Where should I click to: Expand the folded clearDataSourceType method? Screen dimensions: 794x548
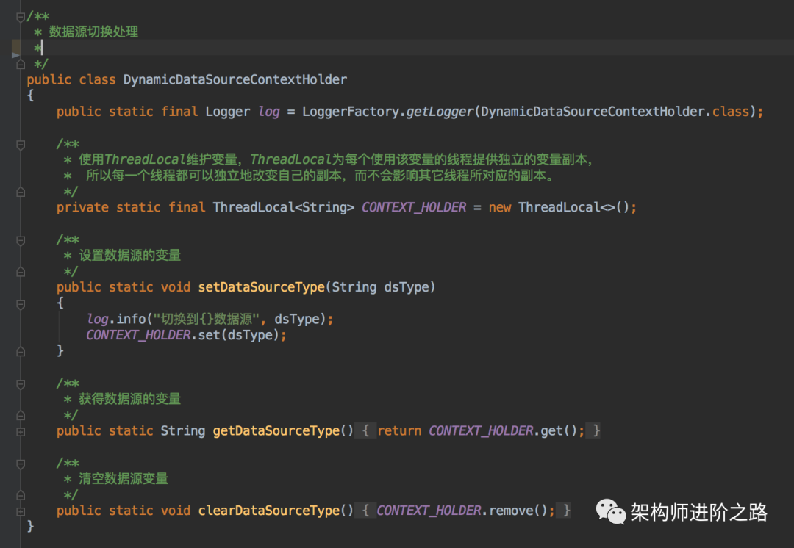click(21, 511)
